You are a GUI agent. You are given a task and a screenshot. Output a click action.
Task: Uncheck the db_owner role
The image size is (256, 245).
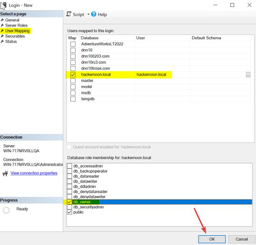pyautogui.click(x=70, y=202)
